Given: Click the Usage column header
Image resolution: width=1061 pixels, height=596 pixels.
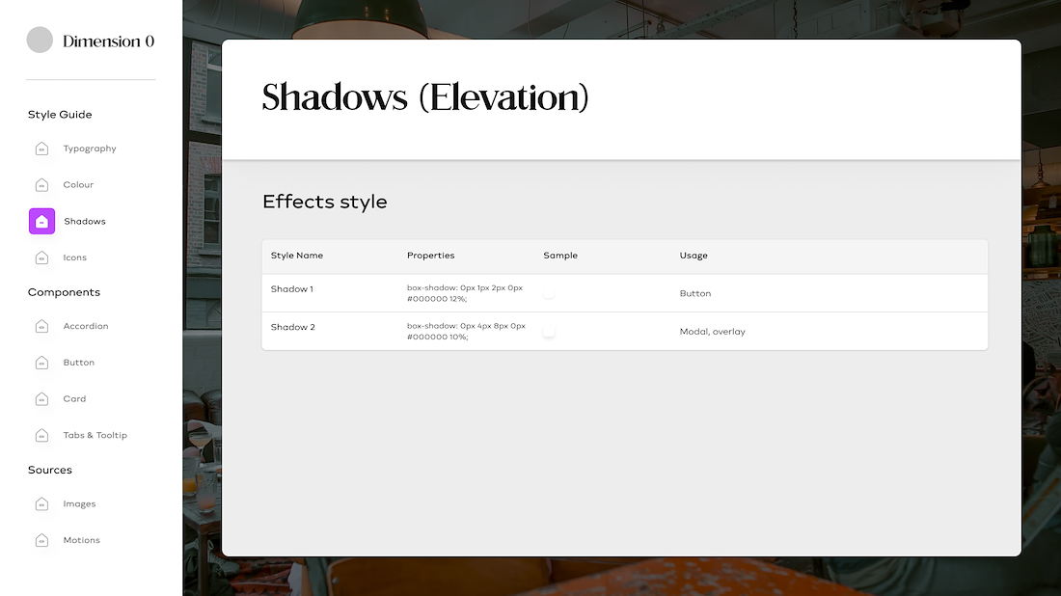Looking at the screenshot, I should 694,256.
